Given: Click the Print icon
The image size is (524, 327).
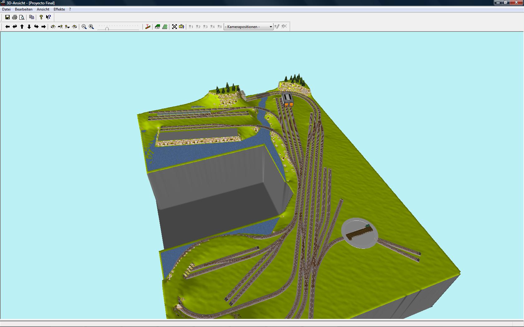Looking at the screenshot, I should coord(15,17).
